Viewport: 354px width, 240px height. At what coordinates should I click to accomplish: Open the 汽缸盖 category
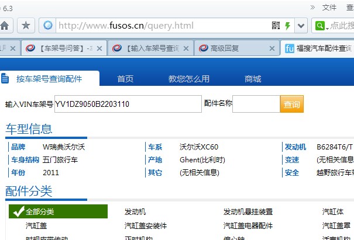(36, 225)
